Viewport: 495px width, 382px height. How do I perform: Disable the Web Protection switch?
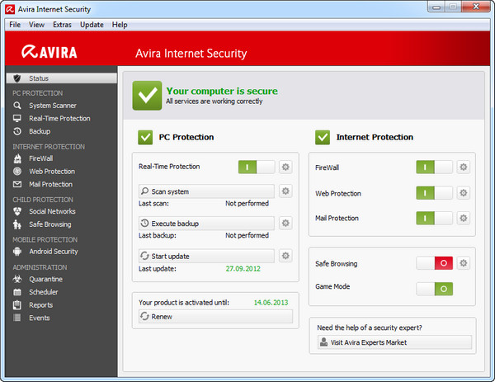(434, 192)
